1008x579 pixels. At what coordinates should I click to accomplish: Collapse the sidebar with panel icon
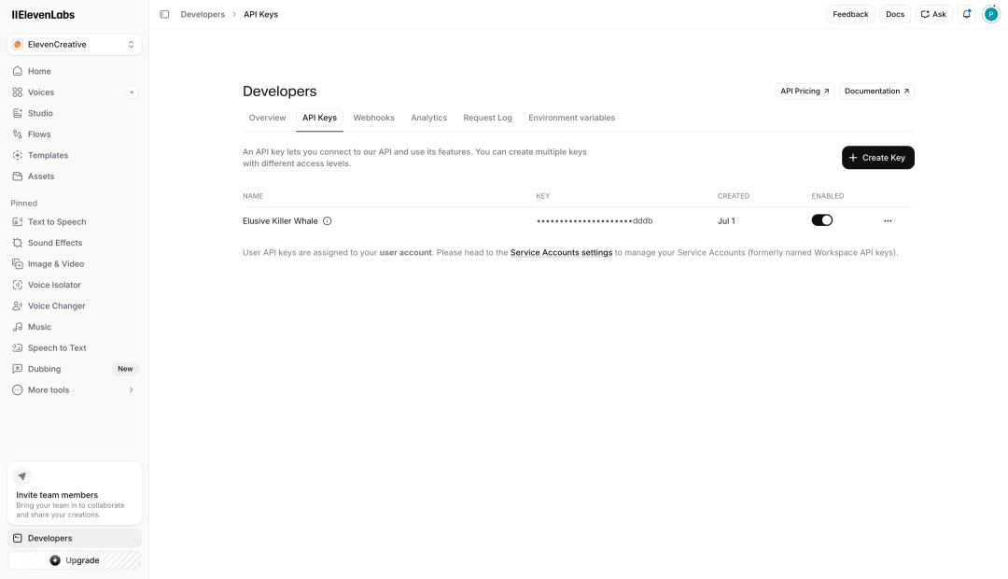coord(164,14)
